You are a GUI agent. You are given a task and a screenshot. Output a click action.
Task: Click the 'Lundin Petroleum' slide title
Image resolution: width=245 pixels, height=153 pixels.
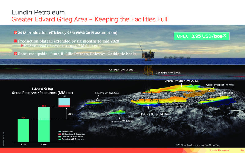click(x=38, y=12)
